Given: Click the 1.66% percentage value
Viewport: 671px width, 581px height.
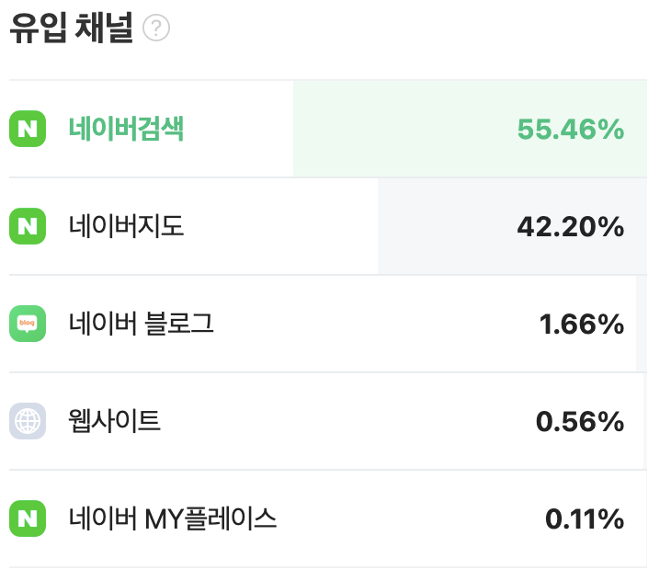Looking at the screenshot, I should 582,325.
